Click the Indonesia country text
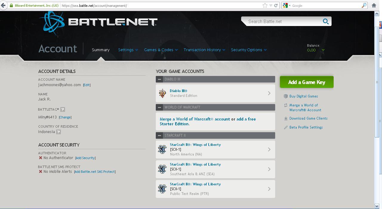This screenshot has width=382, height=209. [47, 132]
